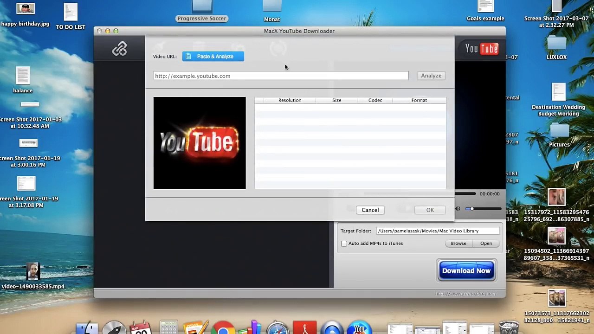This screenshot has width=594, height=334.
Task: Select Screen Shot 2017-01-19 3.17.08 PM file
Action: coord(26,192)
